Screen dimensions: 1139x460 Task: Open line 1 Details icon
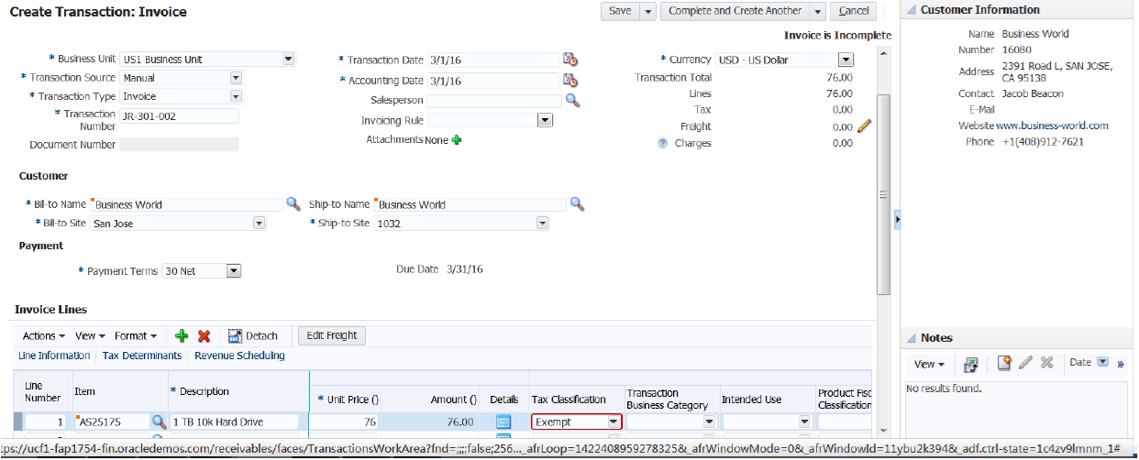tap(503, 422)
